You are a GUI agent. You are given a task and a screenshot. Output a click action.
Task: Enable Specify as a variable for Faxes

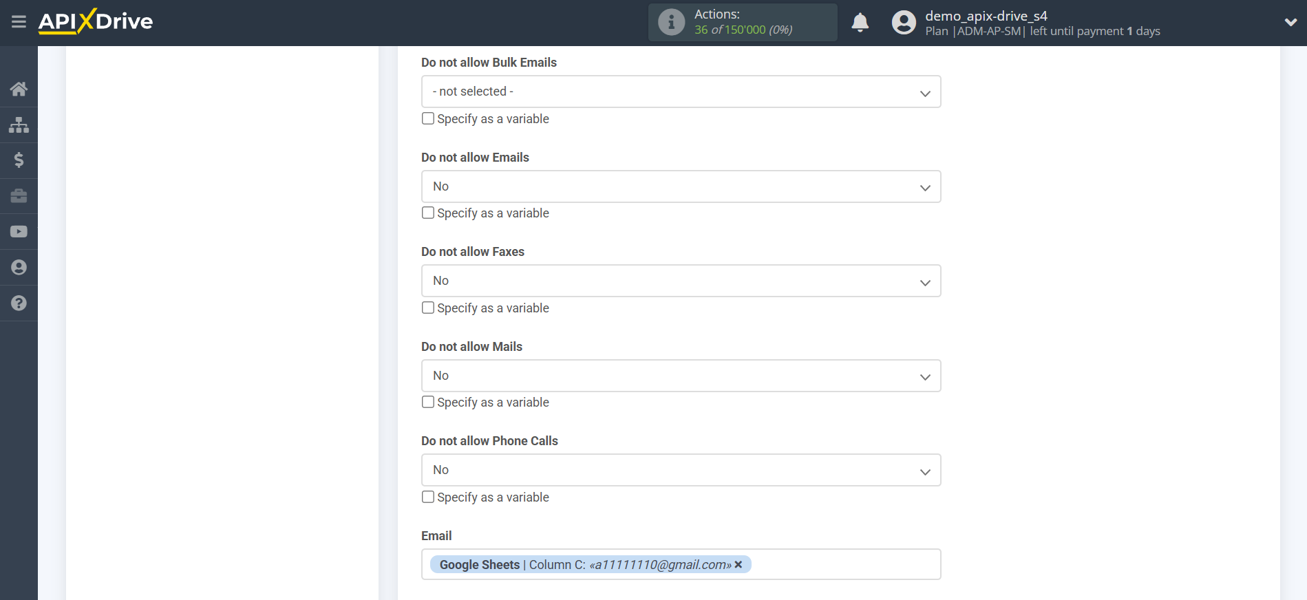[428, 308]
